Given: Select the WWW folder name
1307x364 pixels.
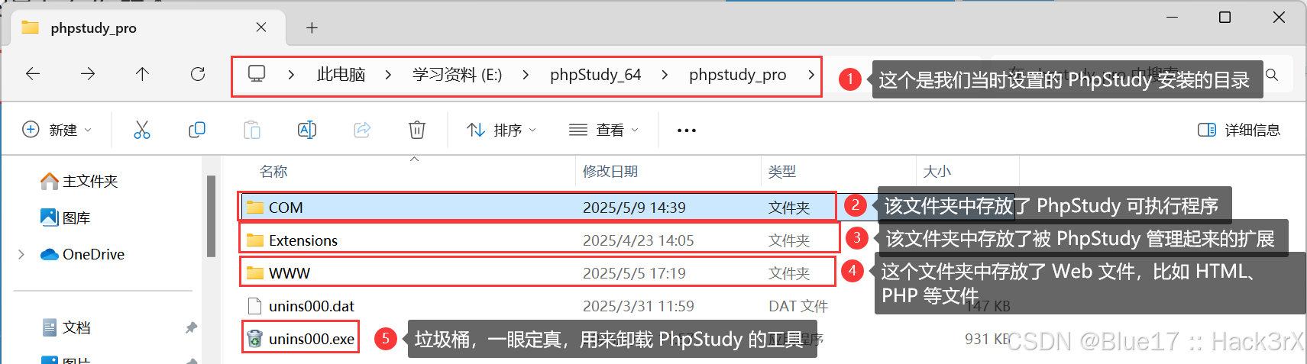Looking at the screenshot, I should tap(290, 273).
